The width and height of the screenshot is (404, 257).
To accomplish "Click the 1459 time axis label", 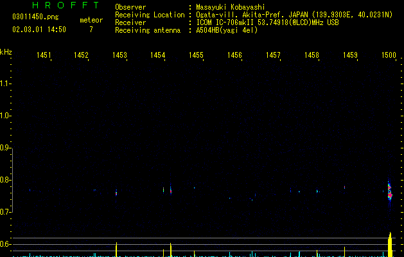I will (351, 55).
